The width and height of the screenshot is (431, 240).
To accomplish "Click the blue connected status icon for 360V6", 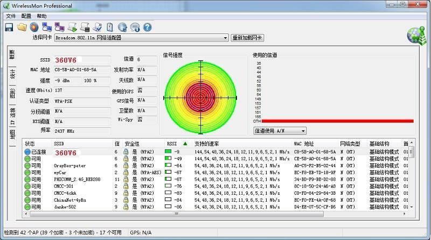I will (x=27, y=152).
